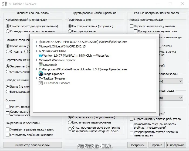Image resolution: width=189 pixels, height=151 pixels.
Task: Open 'Справка' help button
Action: point(156,145)
